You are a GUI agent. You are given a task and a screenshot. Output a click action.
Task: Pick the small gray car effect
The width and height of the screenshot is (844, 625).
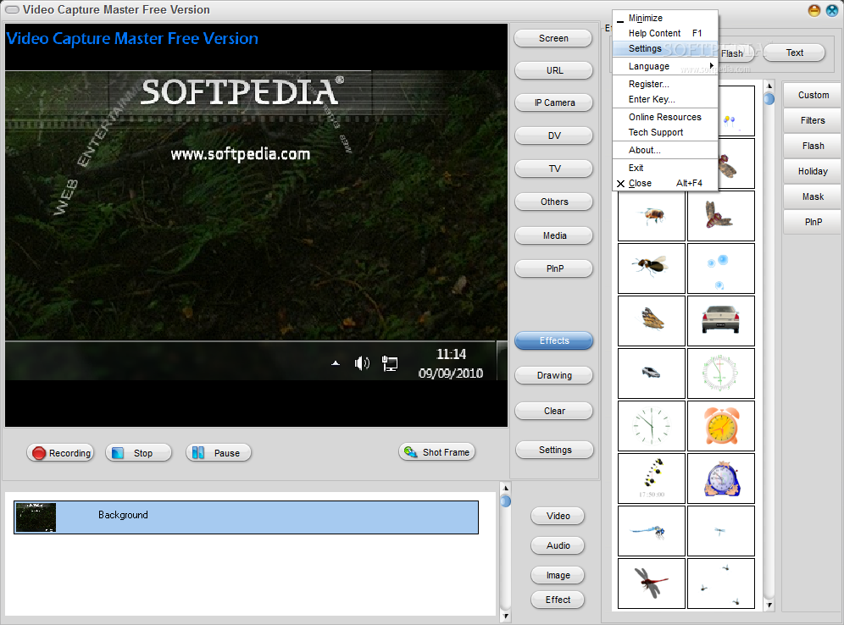[x=652, y=373]
